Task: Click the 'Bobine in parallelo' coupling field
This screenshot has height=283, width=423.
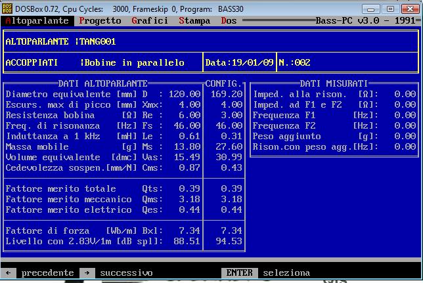Action: (135, 62)
